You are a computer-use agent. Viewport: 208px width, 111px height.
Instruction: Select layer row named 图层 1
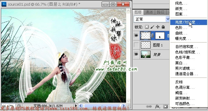click(151, 45)
